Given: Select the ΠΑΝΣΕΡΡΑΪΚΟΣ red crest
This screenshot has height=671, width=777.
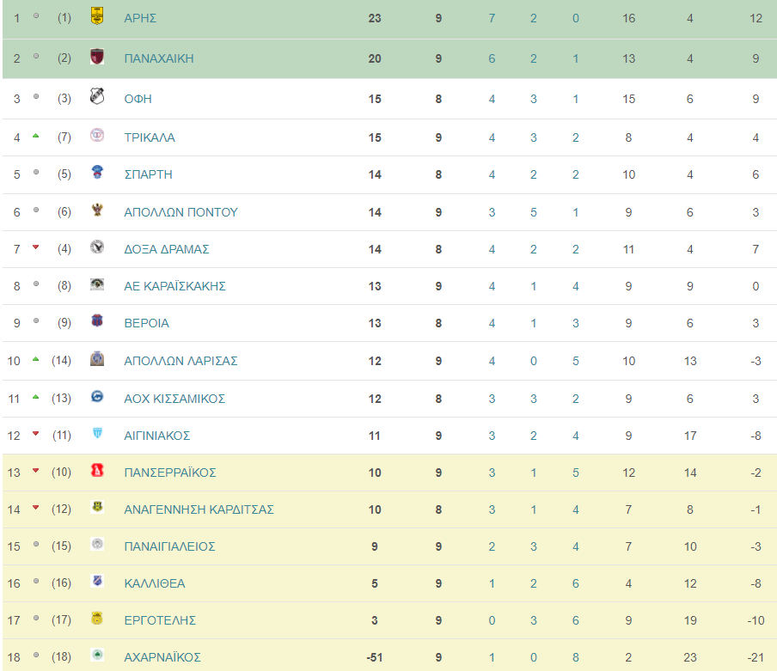Looking at the screenshot, I should 97,470.
